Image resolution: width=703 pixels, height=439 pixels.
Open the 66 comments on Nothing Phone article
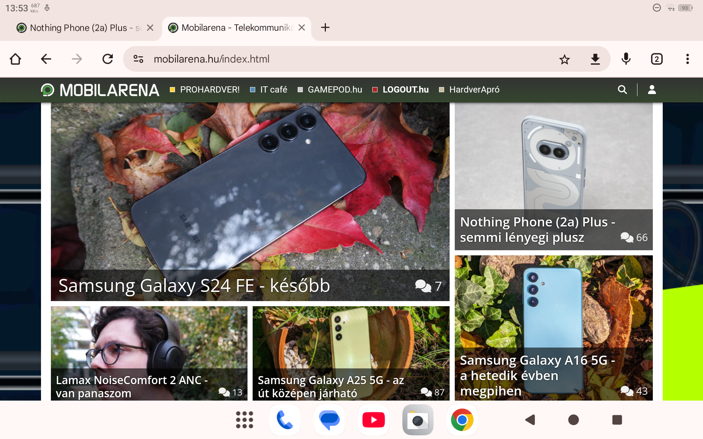pyautogui.click(x=634, y=237)
